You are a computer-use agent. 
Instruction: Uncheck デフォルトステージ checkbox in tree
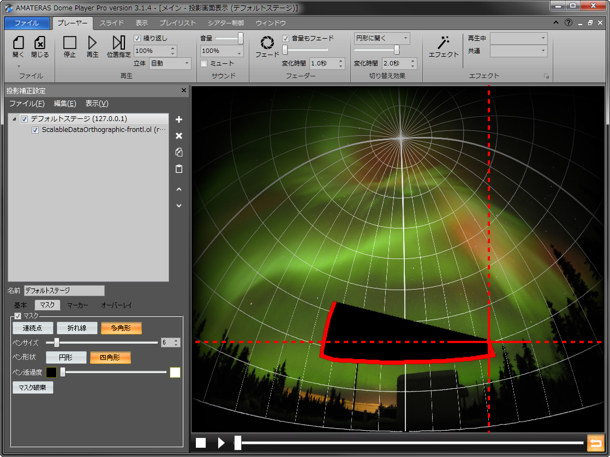(24, 119)
